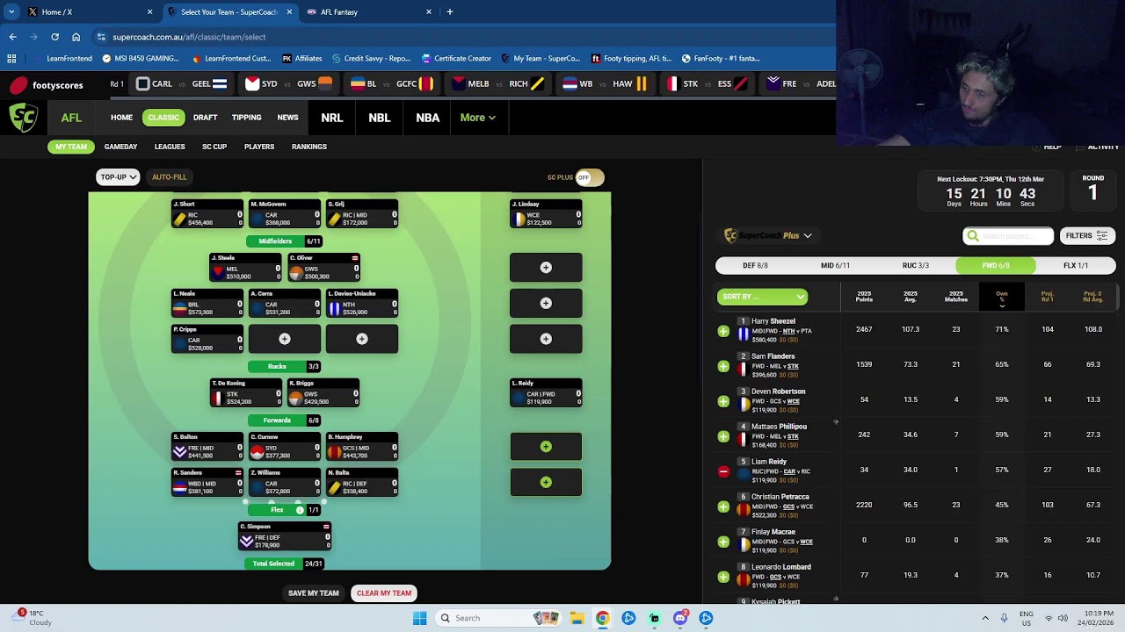Go to browser home page icon
1125x632 pixels.
76,37
